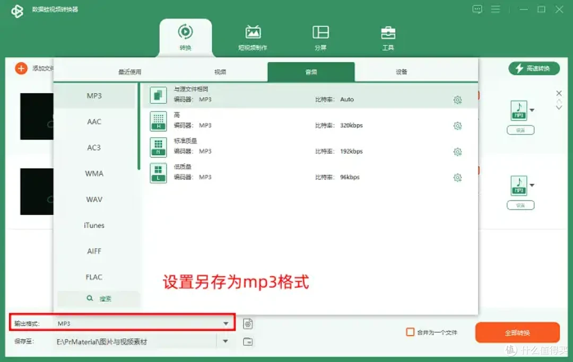Open settings gear for 320kbps preset
Screen dimensions: 573x362
457,126
